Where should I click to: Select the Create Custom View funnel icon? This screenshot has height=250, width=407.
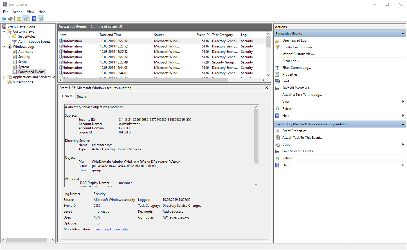coord(277,47)
